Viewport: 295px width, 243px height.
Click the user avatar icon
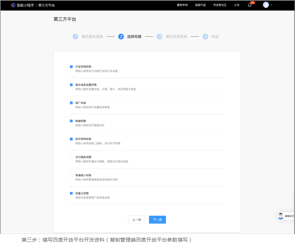coord(266,5)
